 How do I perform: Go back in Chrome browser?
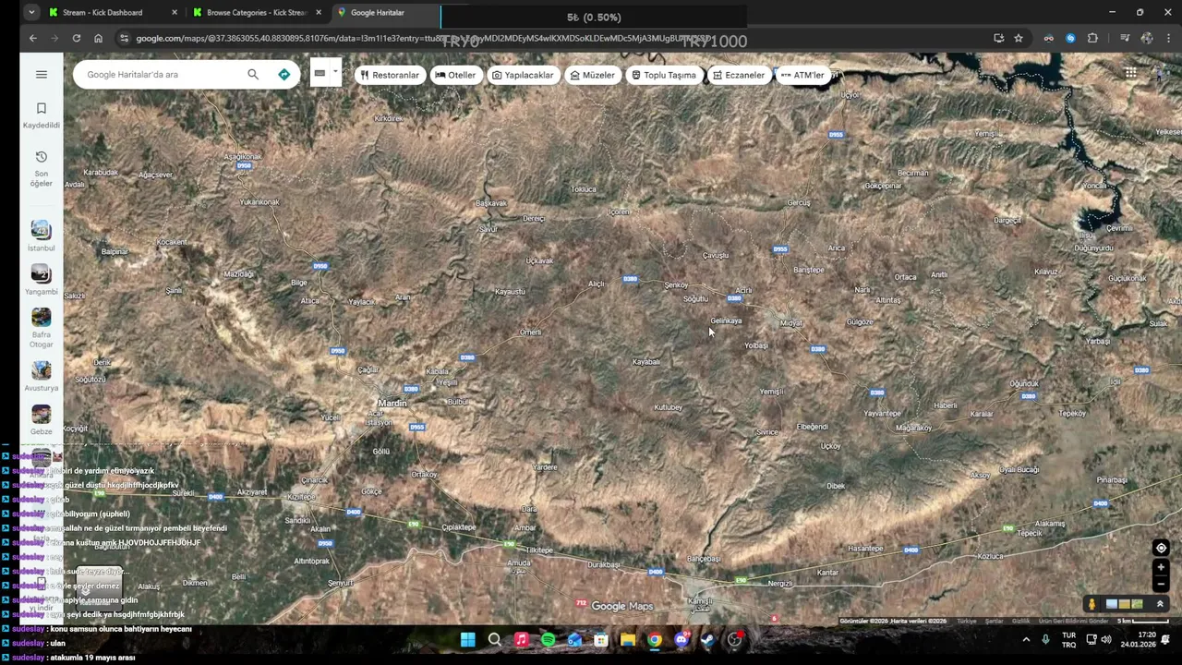coord(33,38)
